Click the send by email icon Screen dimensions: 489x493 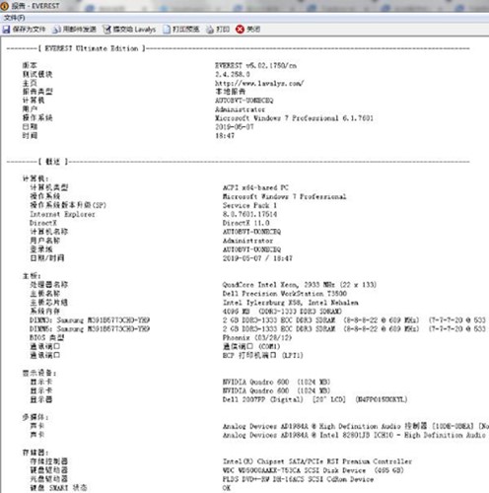point(56,30)
